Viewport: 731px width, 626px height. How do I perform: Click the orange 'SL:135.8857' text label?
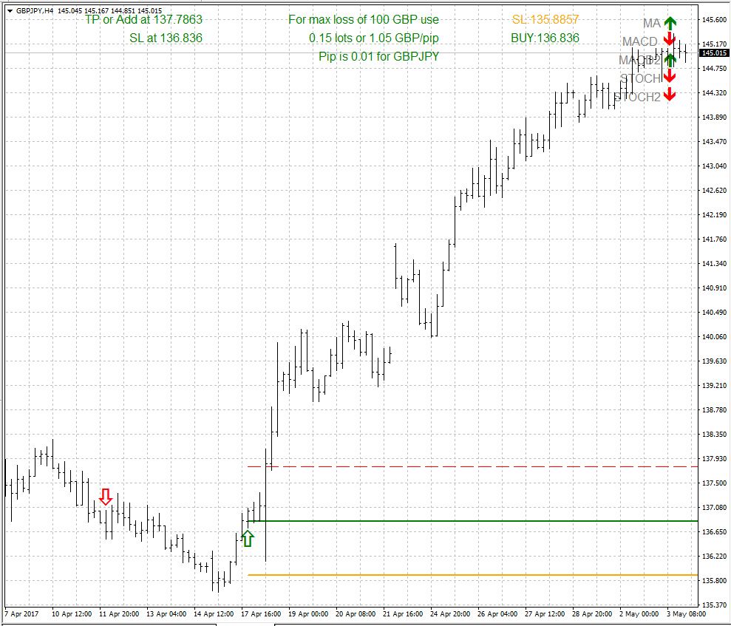point(545,20)
